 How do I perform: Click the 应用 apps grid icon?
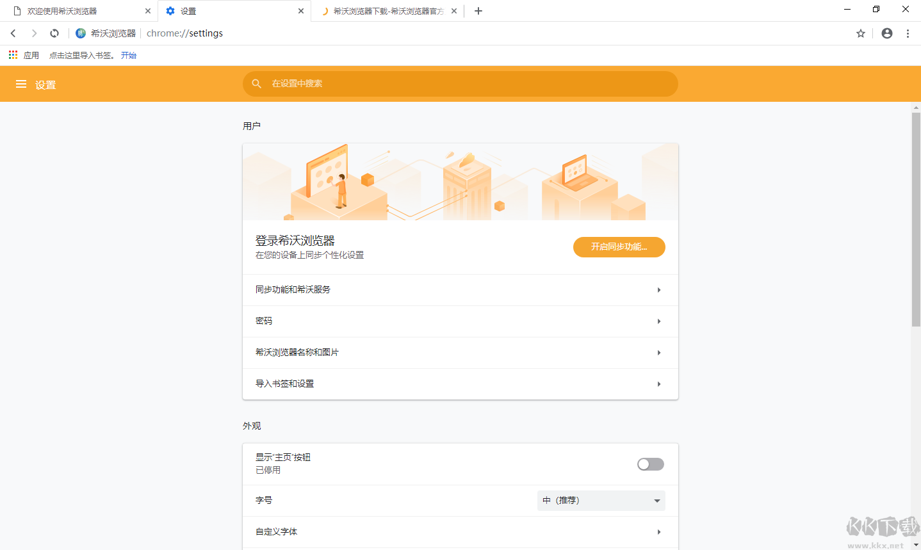12,54
